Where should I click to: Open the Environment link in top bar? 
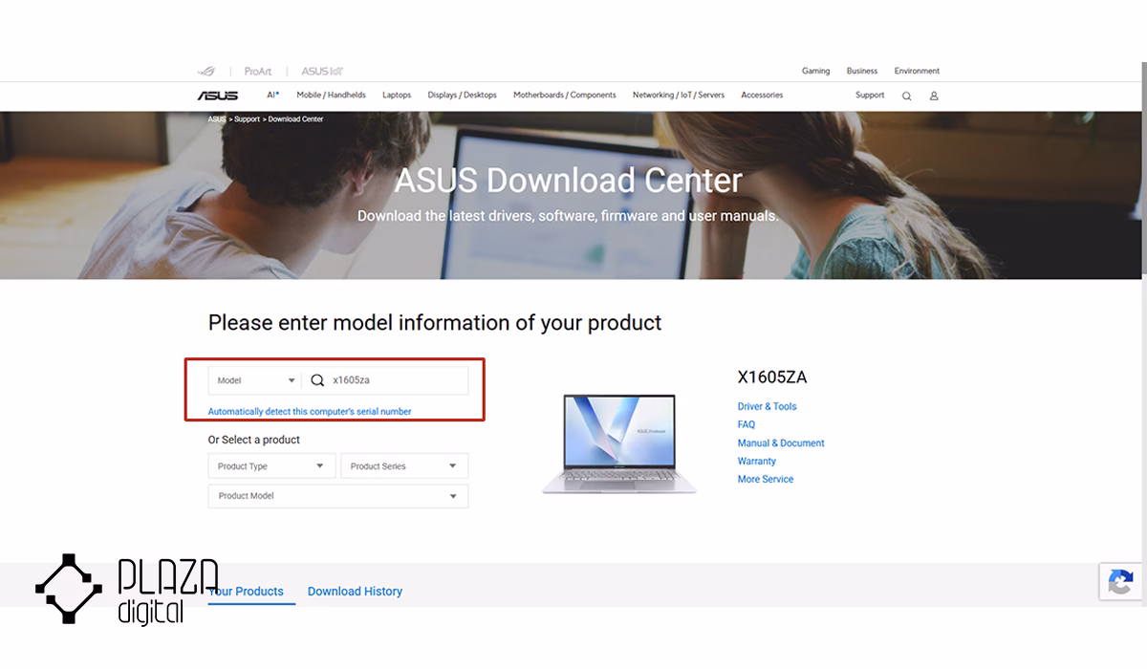(917, 71)
